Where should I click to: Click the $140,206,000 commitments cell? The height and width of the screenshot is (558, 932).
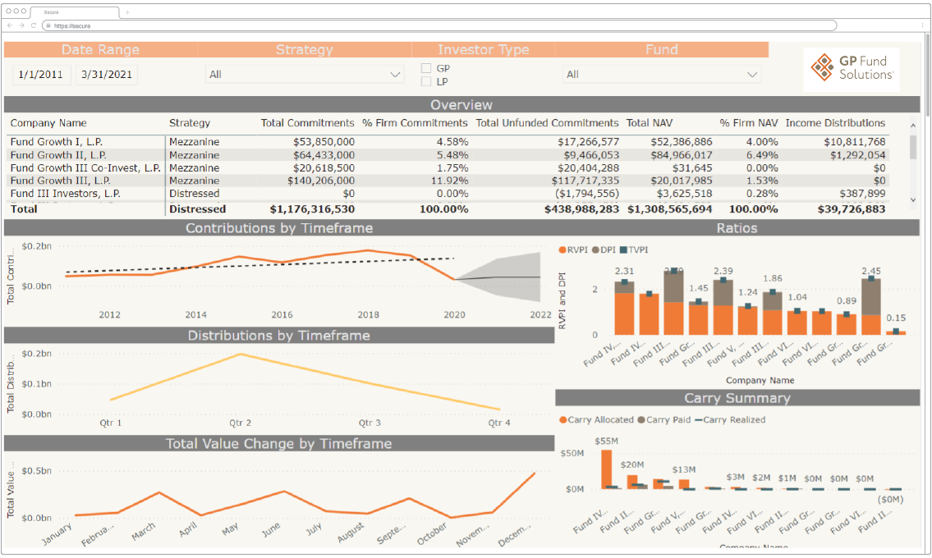(x=320, y=181)
